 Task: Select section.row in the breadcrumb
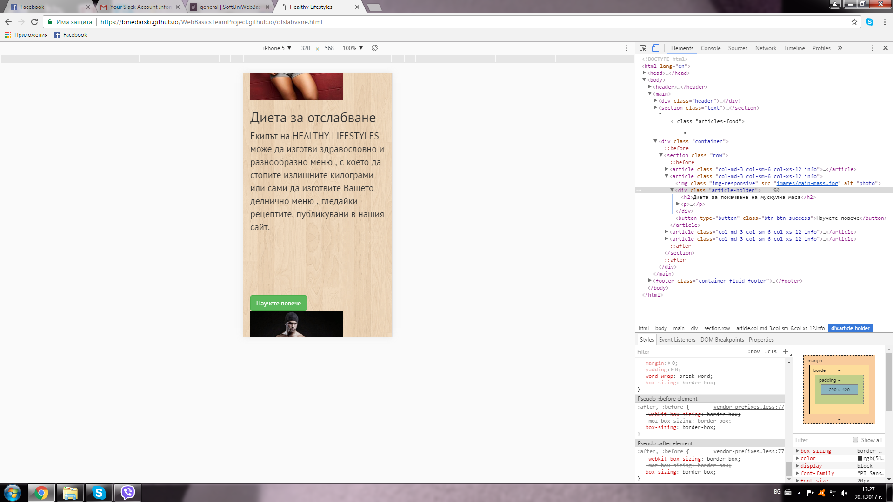(717, 328)
